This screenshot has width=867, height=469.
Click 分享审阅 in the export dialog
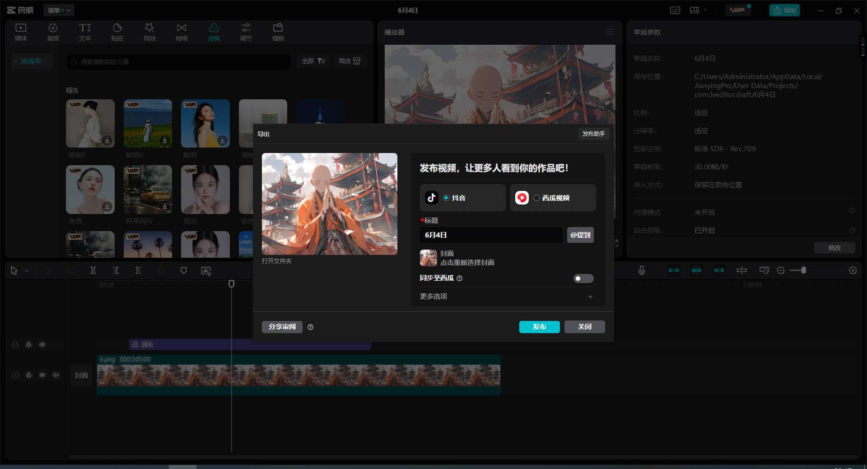click(x=281, y=327)
